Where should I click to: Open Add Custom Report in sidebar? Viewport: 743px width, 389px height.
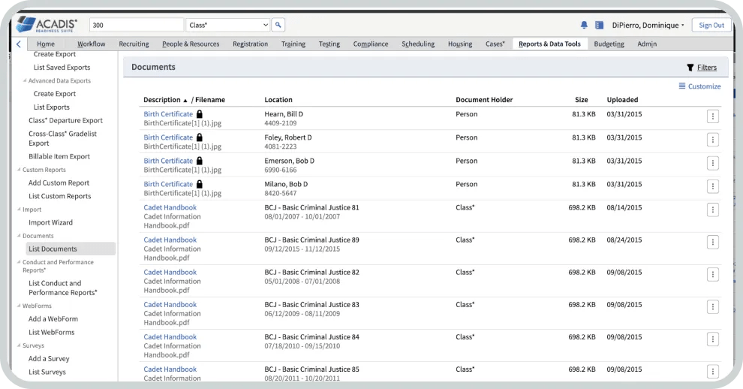tap(59, 182)
